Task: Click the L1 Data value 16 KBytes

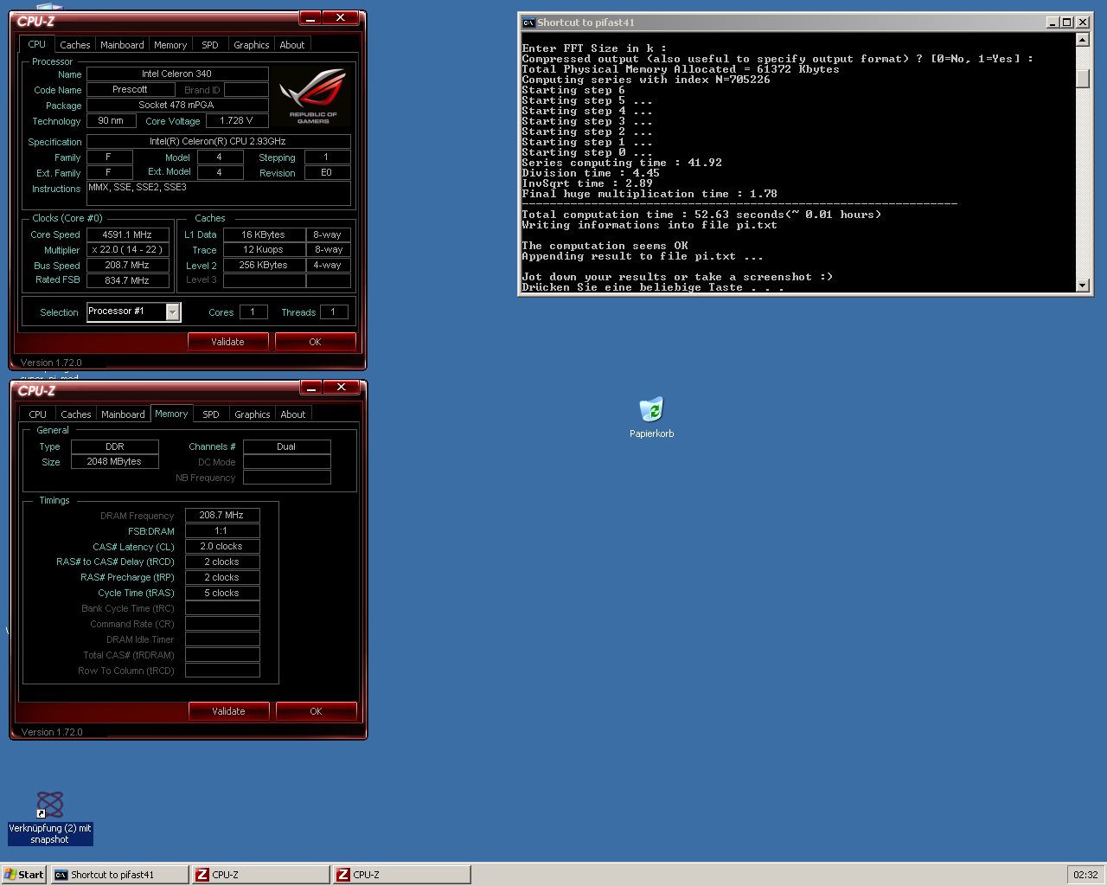Action: [264, 234]
